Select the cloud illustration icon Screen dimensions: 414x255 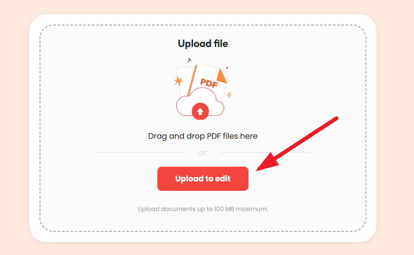tap(200, 103)
